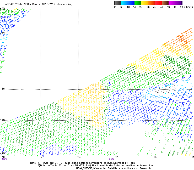Click the 'Times are GMT' note line
This screenshot has width=194, height=170.
(x=83, y=163)
